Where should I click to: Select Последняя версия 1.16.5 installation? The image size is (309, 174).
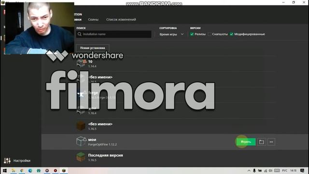coord(175,157)
